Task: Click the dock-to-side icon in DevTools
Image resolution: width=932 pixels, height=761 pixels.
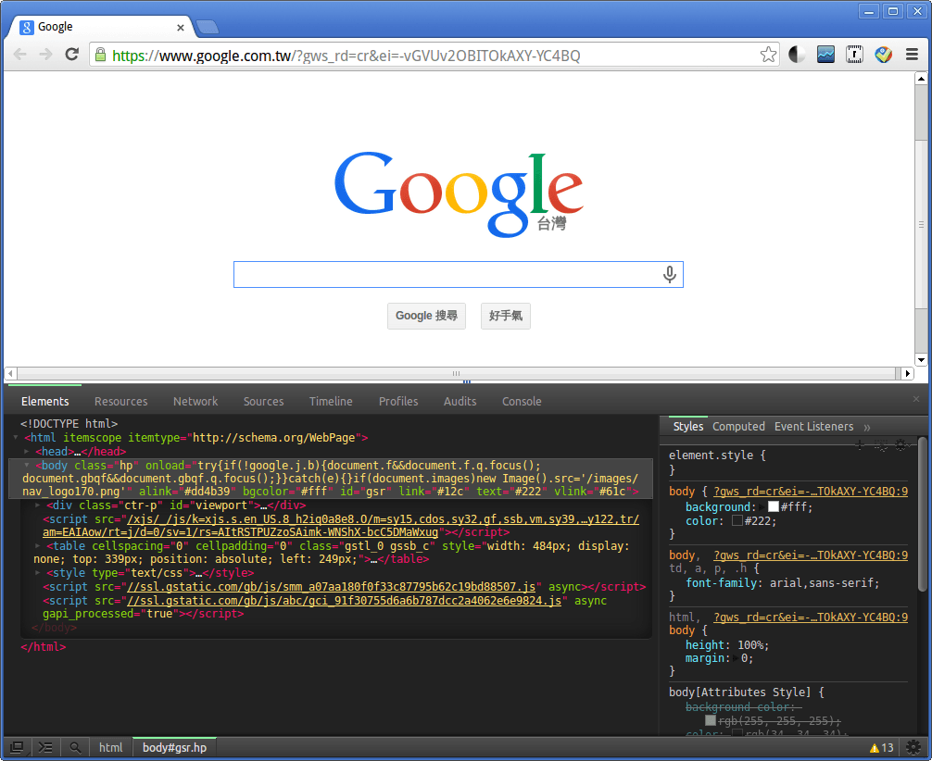Action: tap(16, 747)
